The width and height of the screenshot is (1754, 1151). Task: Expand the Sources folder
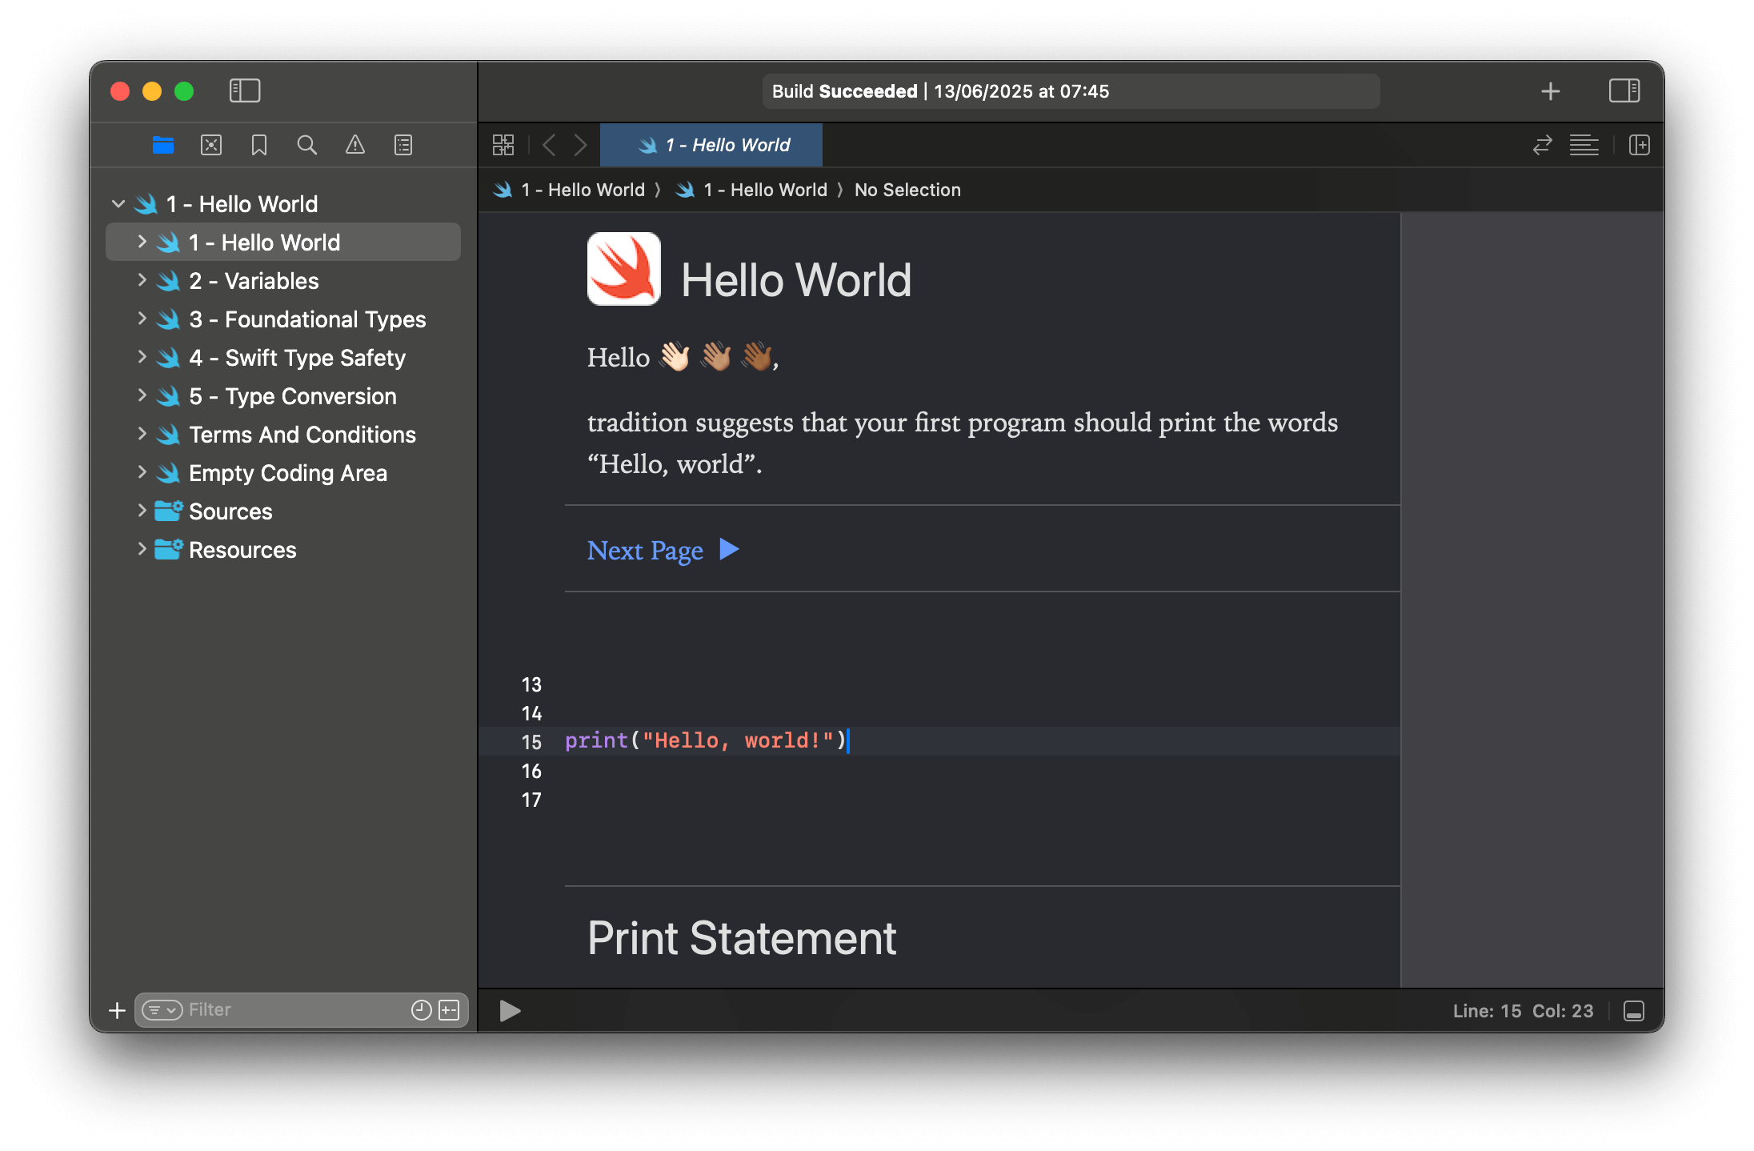tap(142, 511)
